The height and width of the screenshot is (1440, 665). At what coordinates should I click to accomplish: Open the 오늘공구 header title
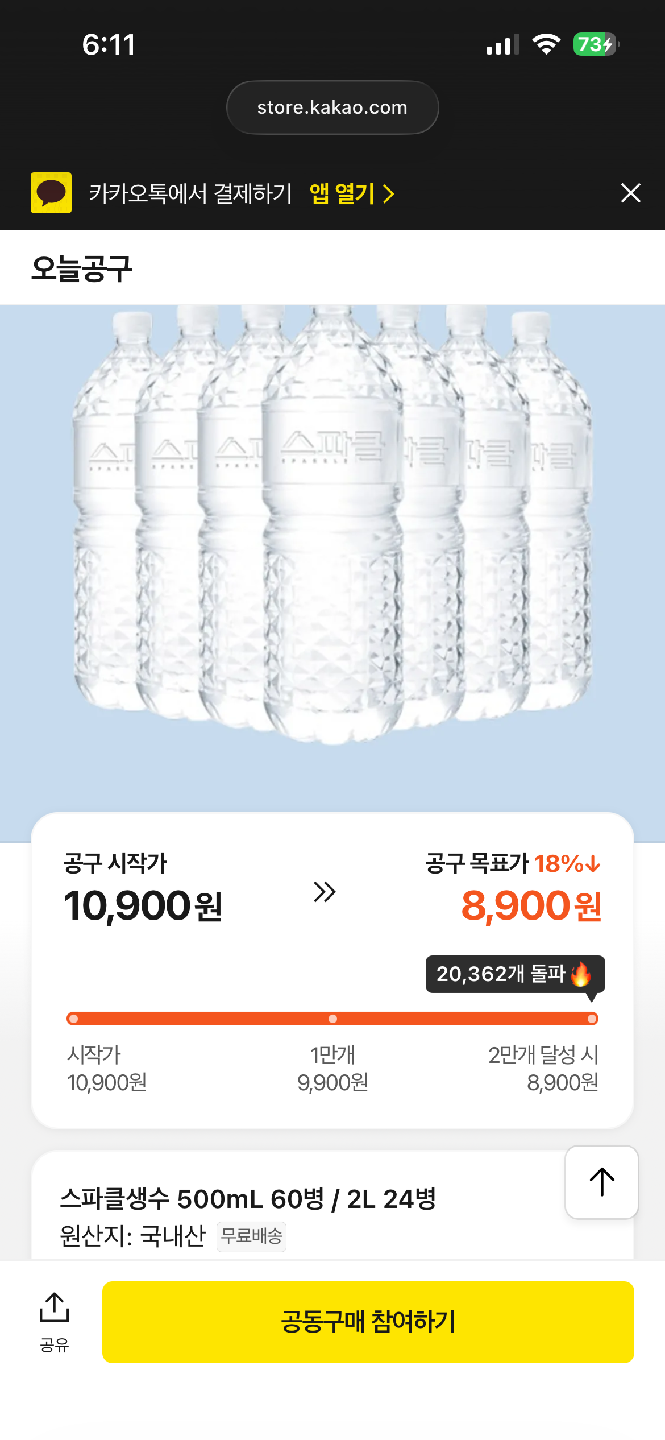click(x=82, y=268)
